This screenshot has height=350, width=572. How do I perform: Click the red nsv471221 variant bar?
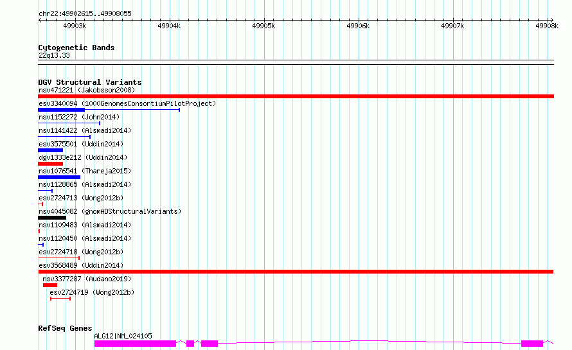coord(296,96)
